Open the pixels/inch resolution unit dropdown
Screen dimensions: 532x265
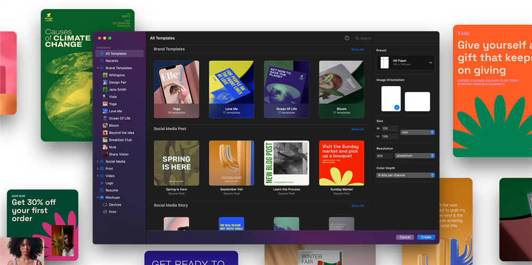(x=414, y=156)
